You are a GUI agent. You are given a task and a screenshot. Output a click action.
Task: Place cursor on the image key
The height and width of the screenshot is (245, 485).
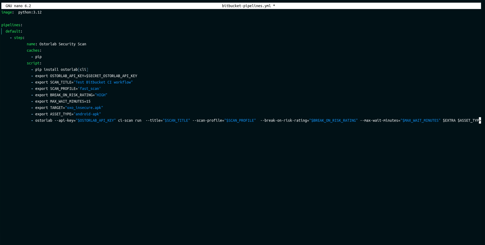(7, 12)
